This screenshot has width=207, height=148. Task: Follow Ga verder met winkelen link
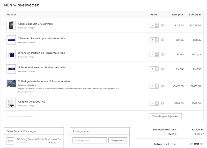(x=20, y=116)
